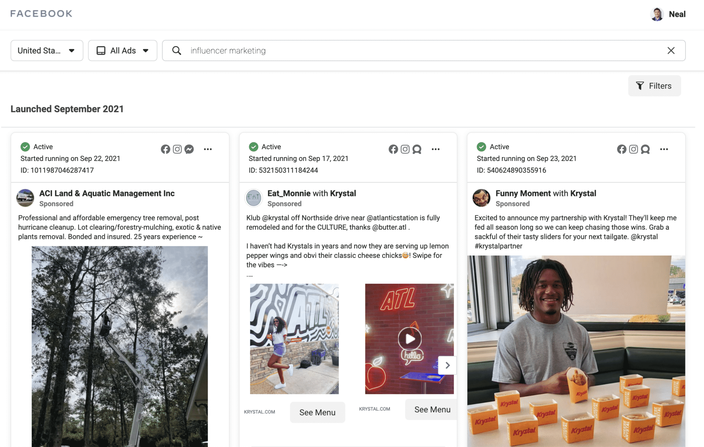Click the Active status checkmark on Funny Moment ad
The image size is (704, 447).
pos(481,147)
